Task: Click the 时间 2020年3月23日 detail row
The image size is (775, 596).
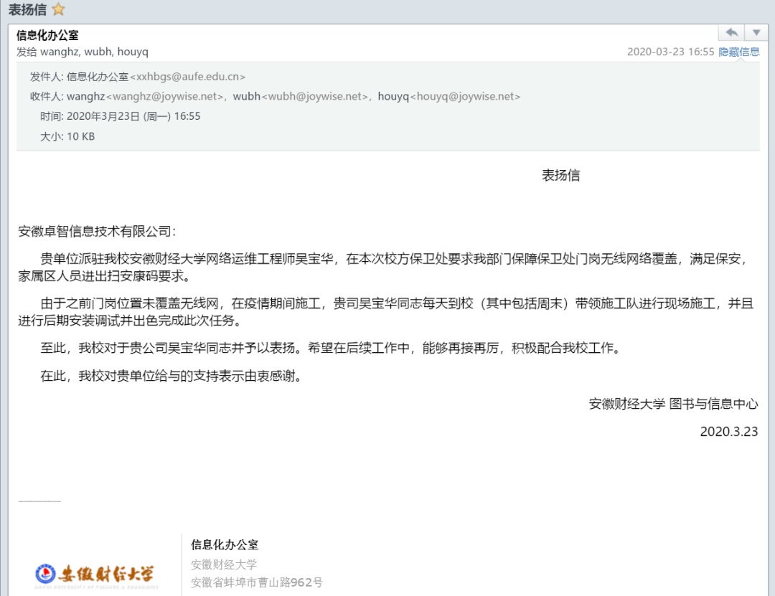Action: 120,116
